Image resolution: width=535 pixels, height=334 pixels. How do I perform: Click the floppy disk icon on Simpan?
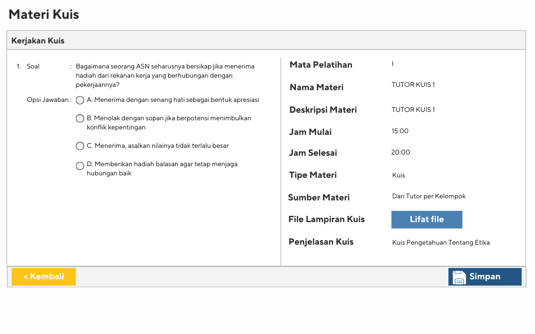459,277
